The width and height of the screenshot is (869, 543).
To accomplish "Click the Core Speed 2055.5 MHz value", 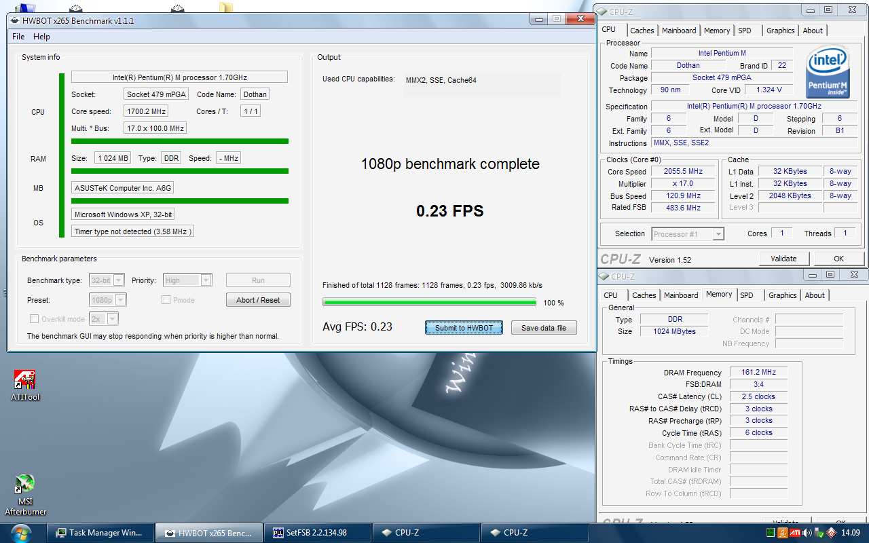I will pos(683,172).
